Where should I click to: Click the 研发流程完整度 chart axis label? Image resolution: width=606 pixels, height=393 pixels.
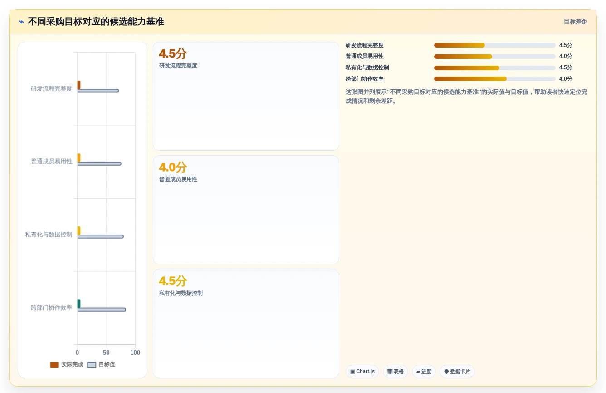click(x=51, y=89)
